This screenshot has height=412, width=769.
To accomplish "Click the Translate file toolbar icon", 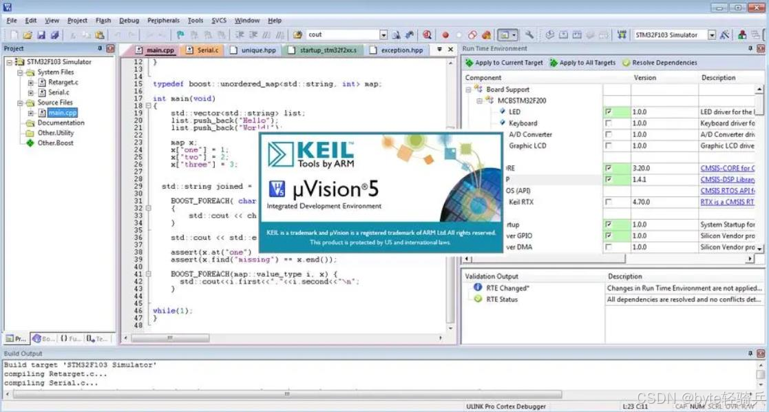I will (x=550, y=35).
